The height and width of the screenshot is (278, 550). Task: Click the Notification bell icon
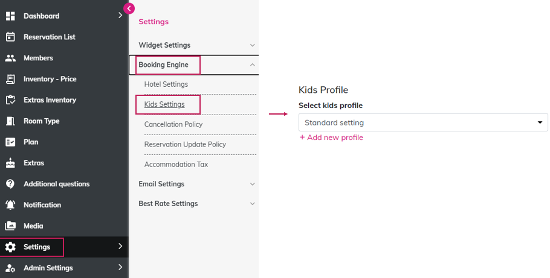pyautogui.click(x=10, y=205)
